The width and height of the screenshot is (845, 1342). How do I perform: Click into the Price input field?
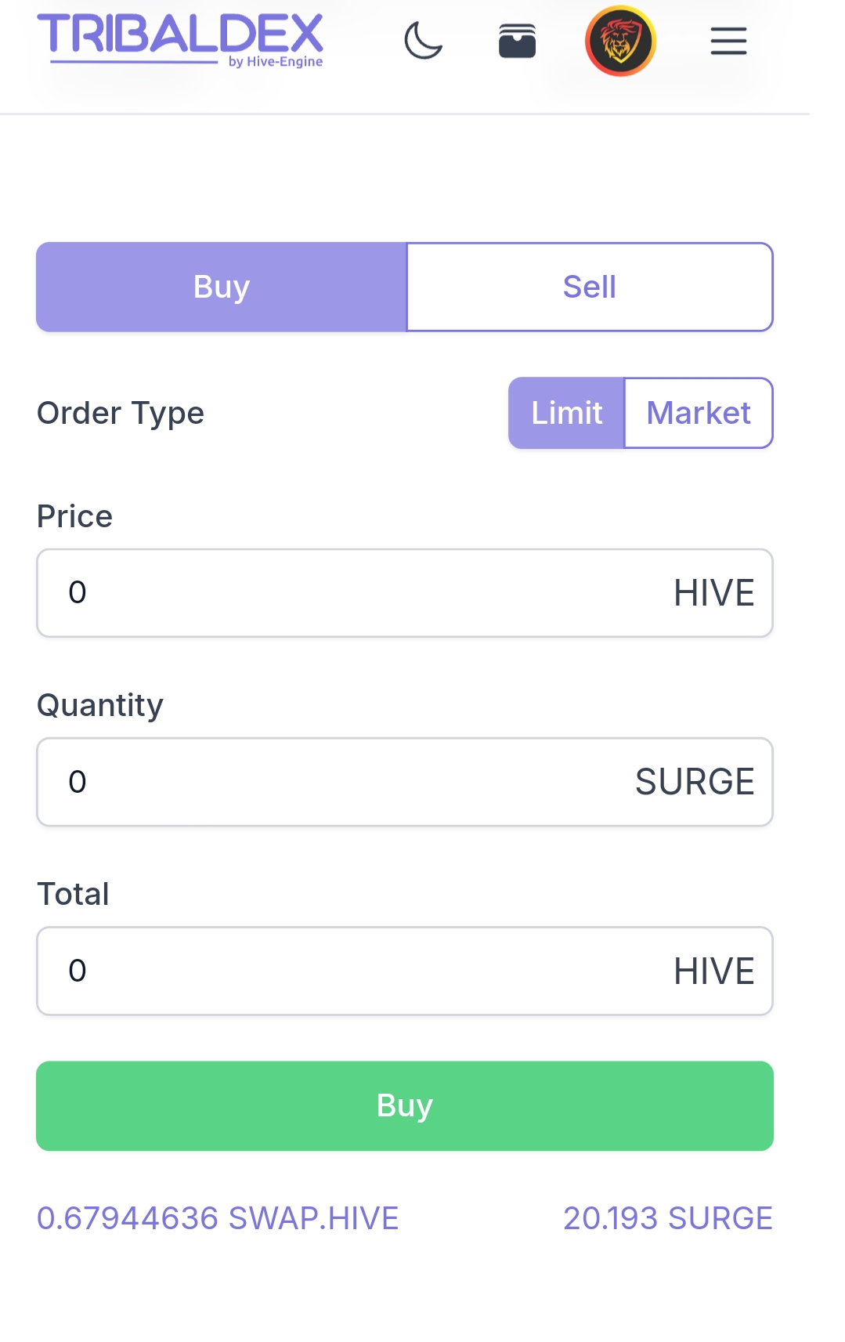tap(405, 593)
